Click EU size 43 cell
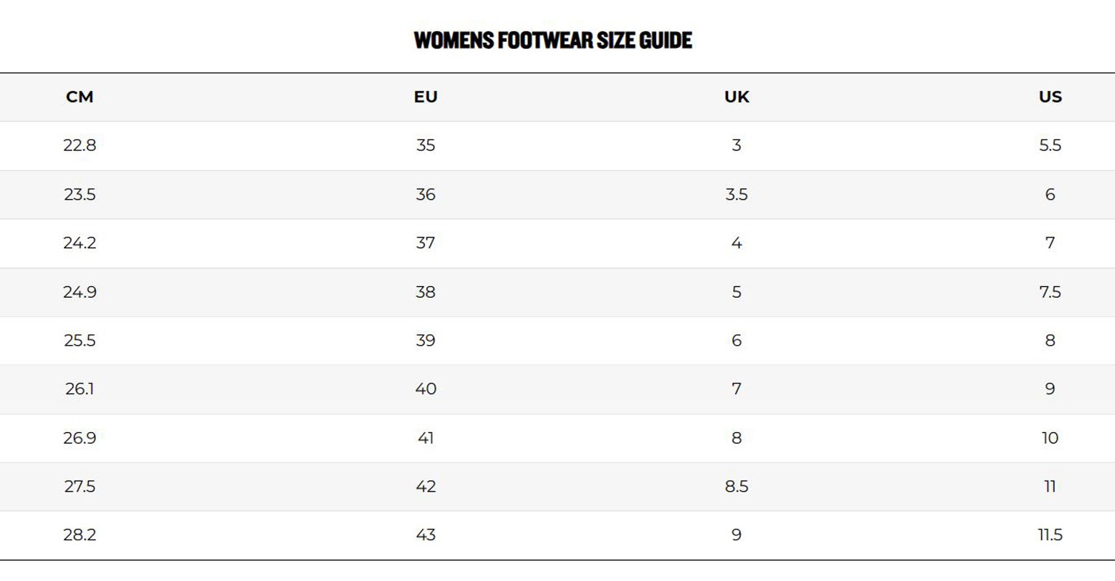This screenshot has height=581, width=1115. tap(426, 535)
